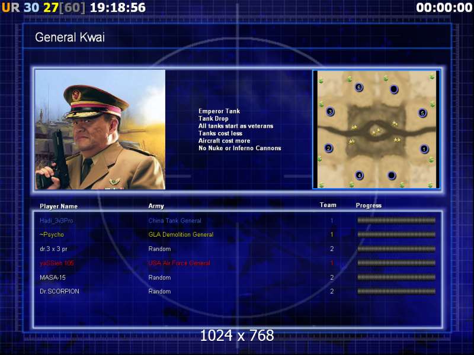Click the Random army for dr.3 x 3 pr
Image resolution: width=474 pixels, height=355 pixels.
click(159, 249)
